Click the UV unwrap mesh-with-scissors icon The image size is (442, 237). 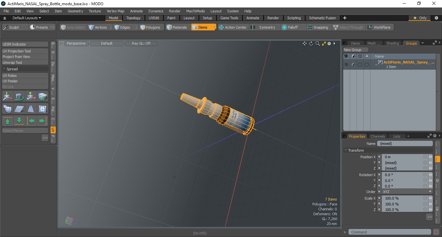pyautogui.click(x=7, y=109)
